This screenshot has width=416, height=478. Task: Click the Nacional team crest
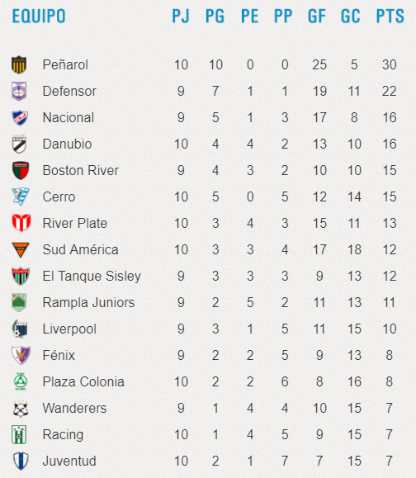(x=20, y=118)
